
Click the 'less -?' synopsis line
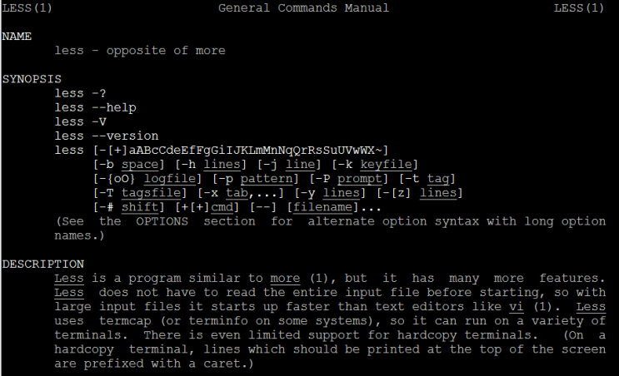tap(81, 93)
